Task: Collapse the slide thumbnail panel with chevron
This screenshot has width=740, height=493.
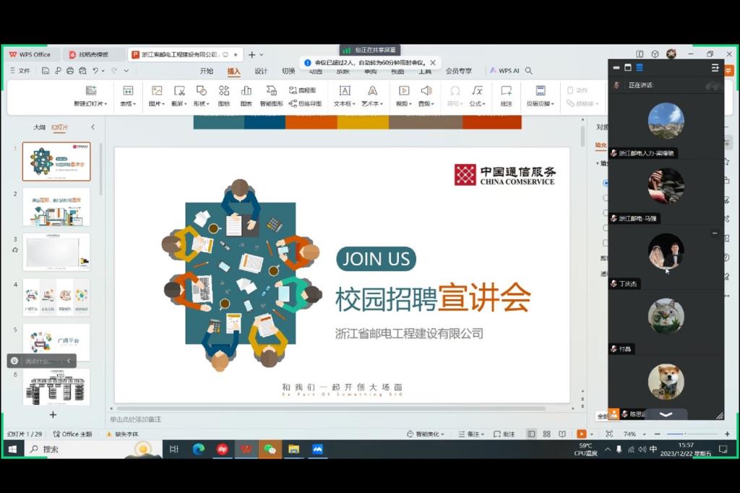Action: (92, 127)
